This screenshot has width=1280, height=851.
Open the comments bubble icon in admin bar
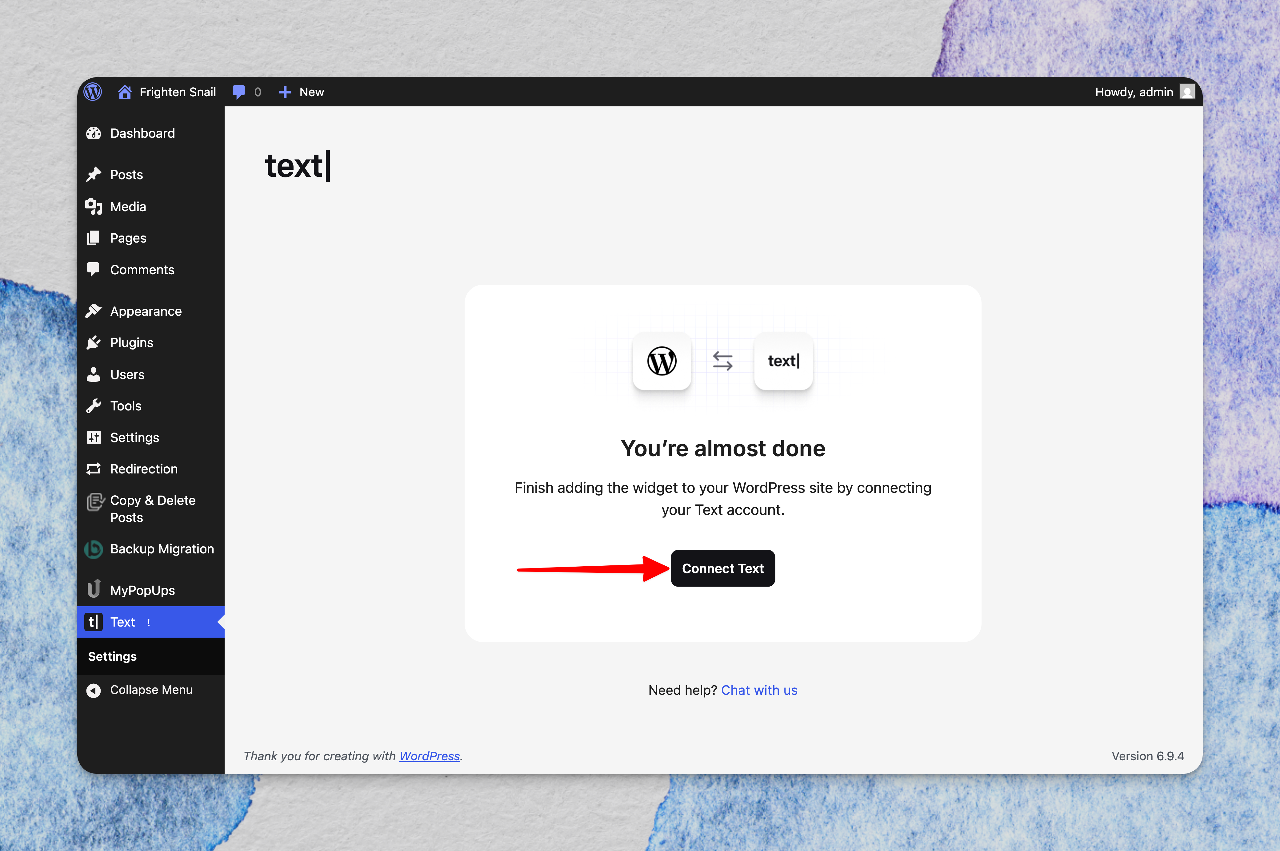click(x=238, y=92)
